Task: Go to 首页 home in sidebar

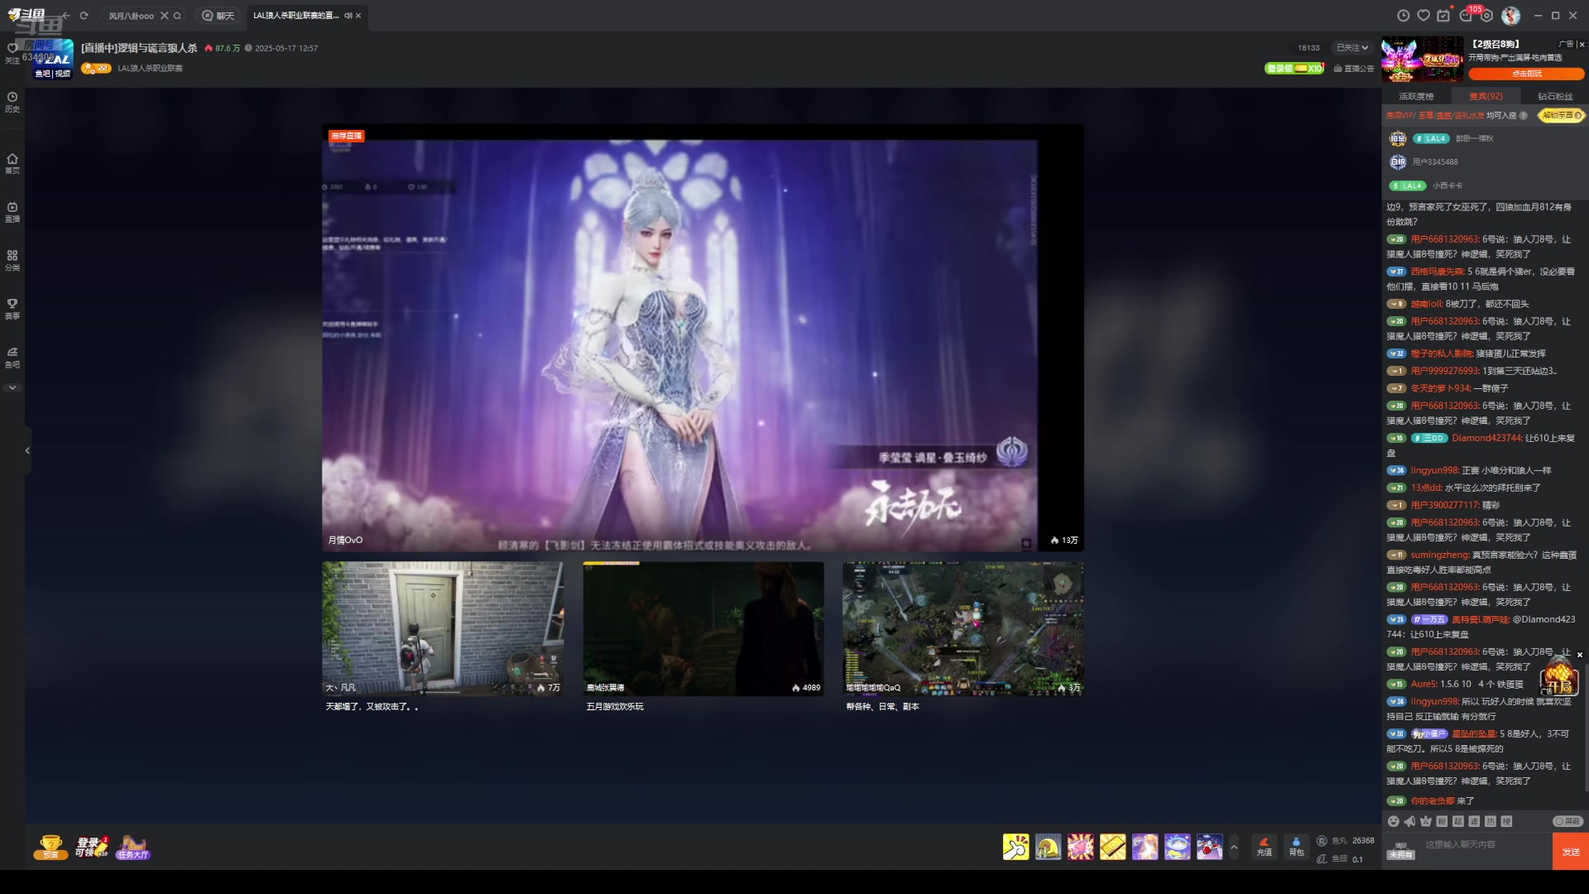Action: pos(12,163)
